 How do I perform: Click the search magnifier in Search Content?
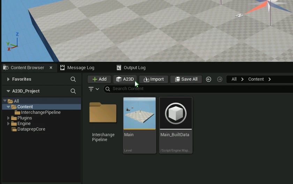coord(108,89)
